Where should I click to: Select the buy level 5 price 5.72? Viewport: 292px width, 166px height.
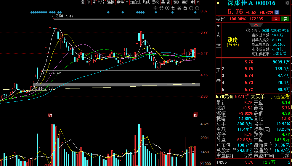[249, 89]
